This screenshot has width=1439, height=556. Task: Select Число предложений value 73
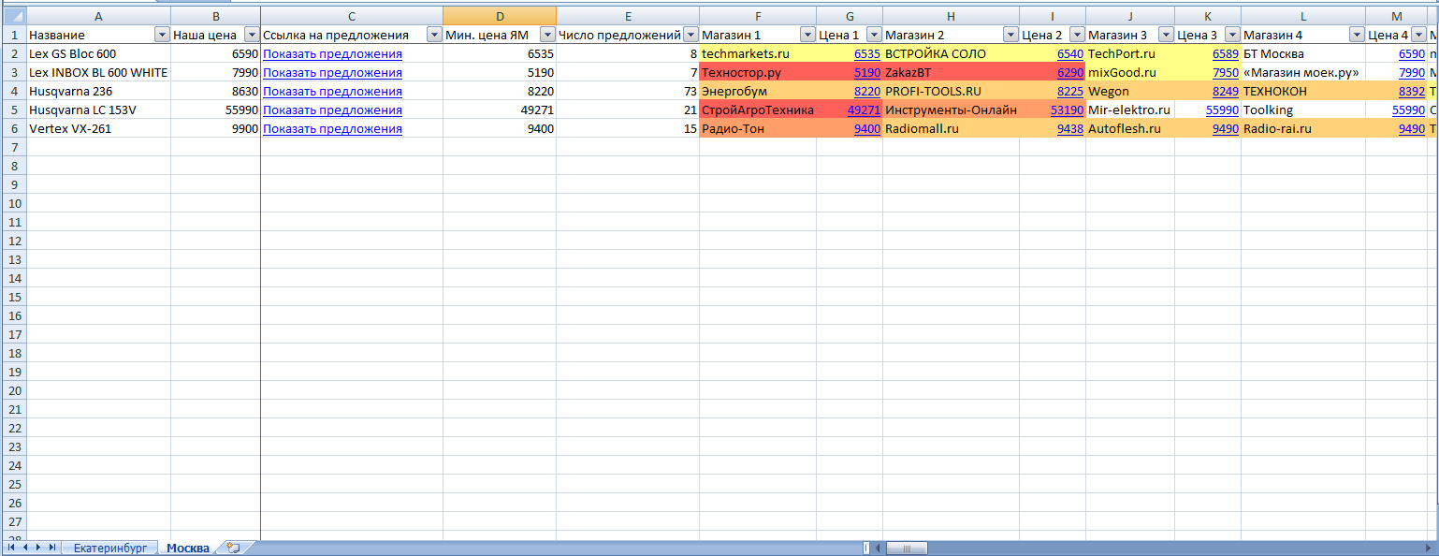click(628, 91)
